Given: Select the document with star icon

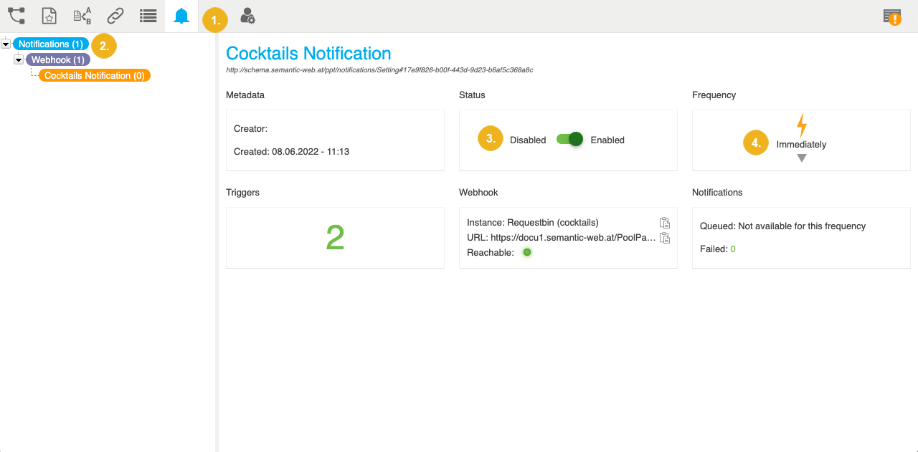Looking at the screenshot, I should pos(48,15).
